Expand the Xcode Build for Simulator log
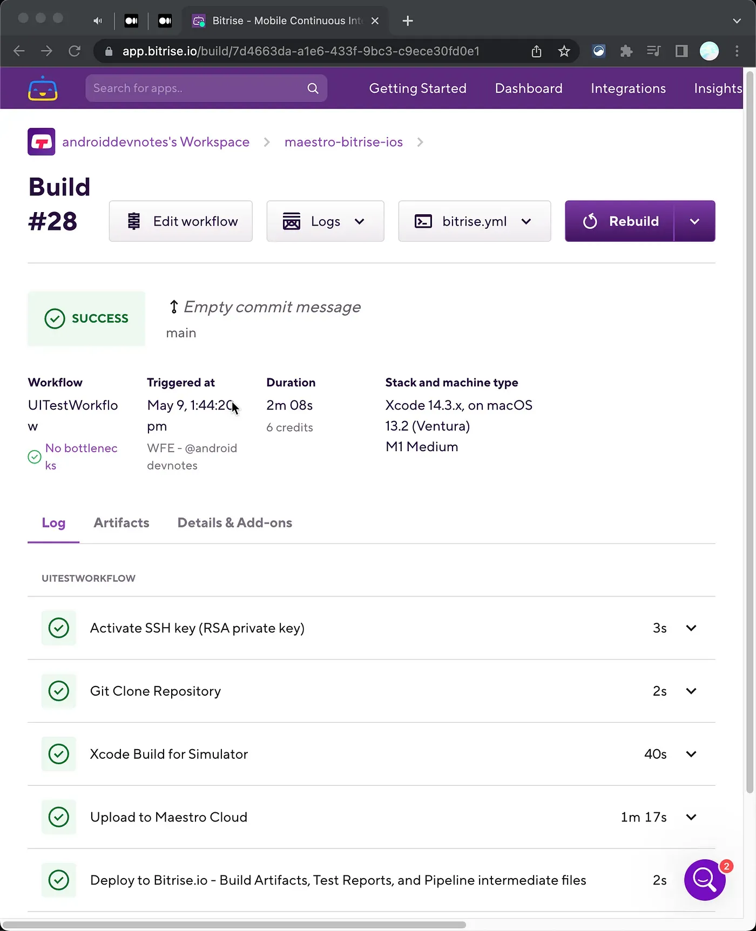Viewport: 756px width, 931px height. point(691,754)
